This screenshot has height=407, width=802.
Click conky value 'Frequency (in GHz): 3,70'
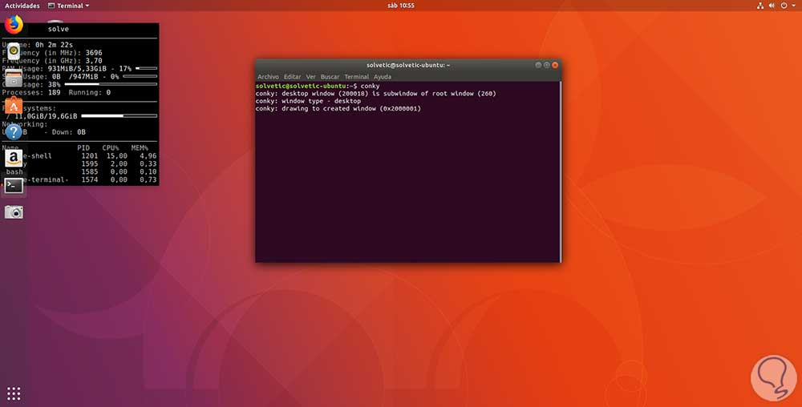[x=52, y=60]
